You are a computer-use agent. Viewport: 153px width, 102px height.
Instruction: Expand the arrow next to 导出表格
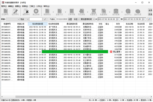(87, 12)
